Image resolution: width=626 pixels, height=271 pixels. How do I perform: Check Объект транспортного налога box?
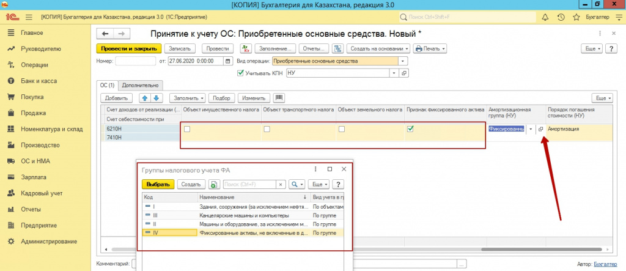point(267,129)
